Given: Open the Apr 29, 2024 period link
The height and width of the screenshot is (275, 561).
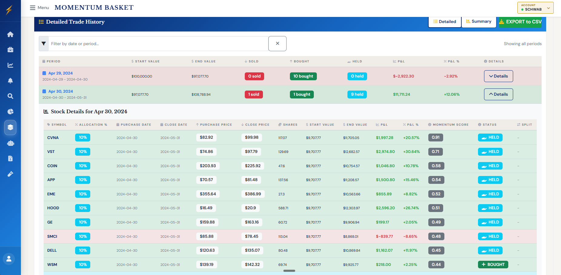Looking at the screenshot, I should pos(60,73).
